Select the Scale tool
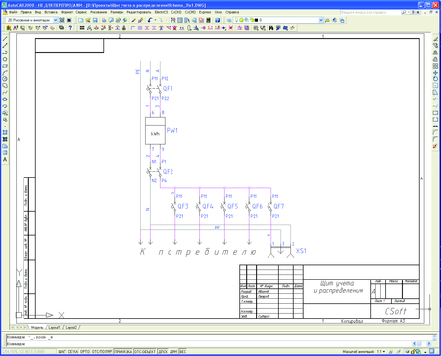This screenshot has width=441, height=356. [x=435, y=86]
